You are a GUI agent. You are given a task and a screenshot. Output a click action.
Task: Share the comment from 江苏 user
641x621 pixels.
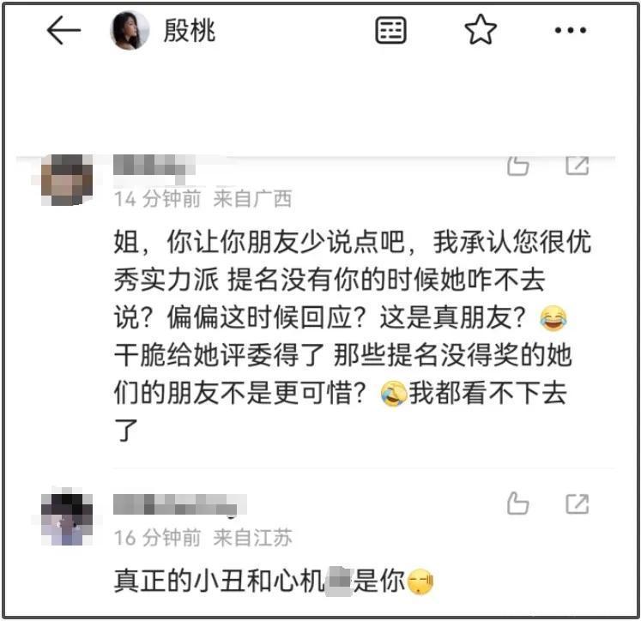pyautogui.click(x=578, y=503)
